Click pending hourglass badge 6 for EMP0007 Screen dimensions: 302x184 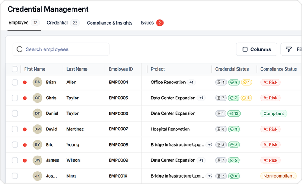[x=221, y=129]
